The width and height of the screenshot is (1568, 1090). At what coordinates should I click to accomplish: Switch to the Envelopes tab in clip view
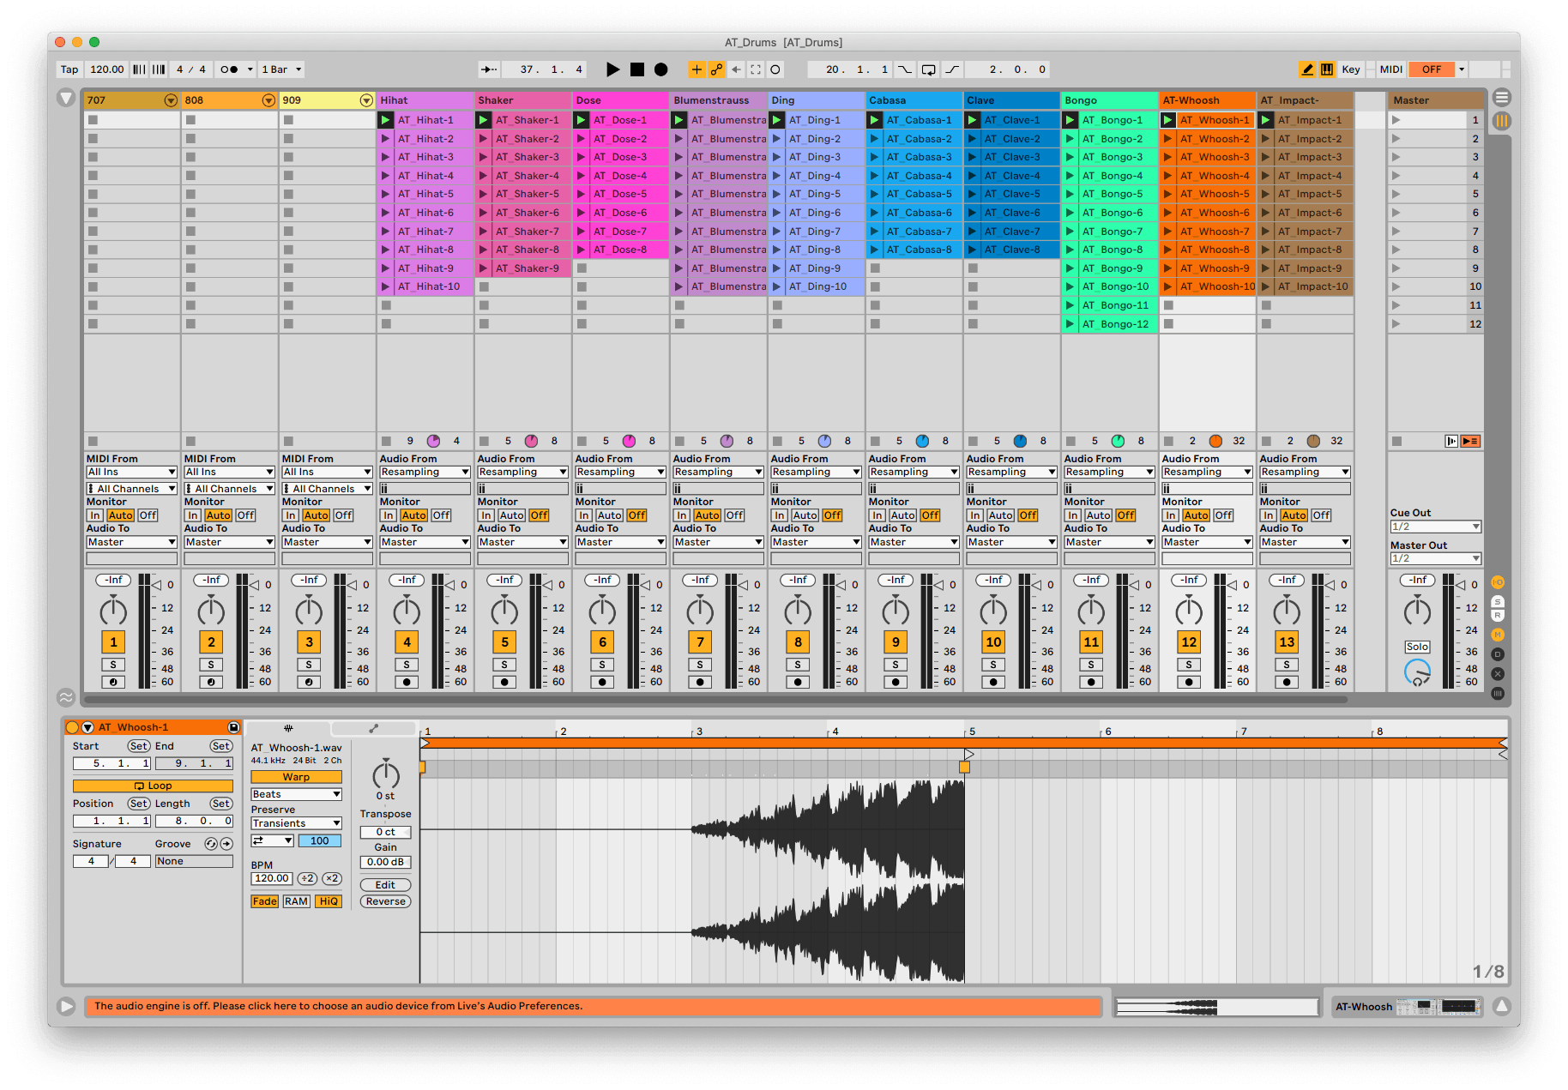point(373,728)
